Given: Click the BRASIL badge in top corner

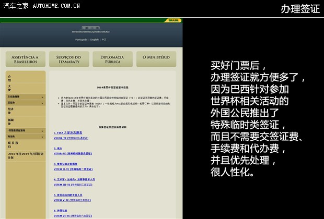Looking at the screenshot, I should (x=173, y=20).
